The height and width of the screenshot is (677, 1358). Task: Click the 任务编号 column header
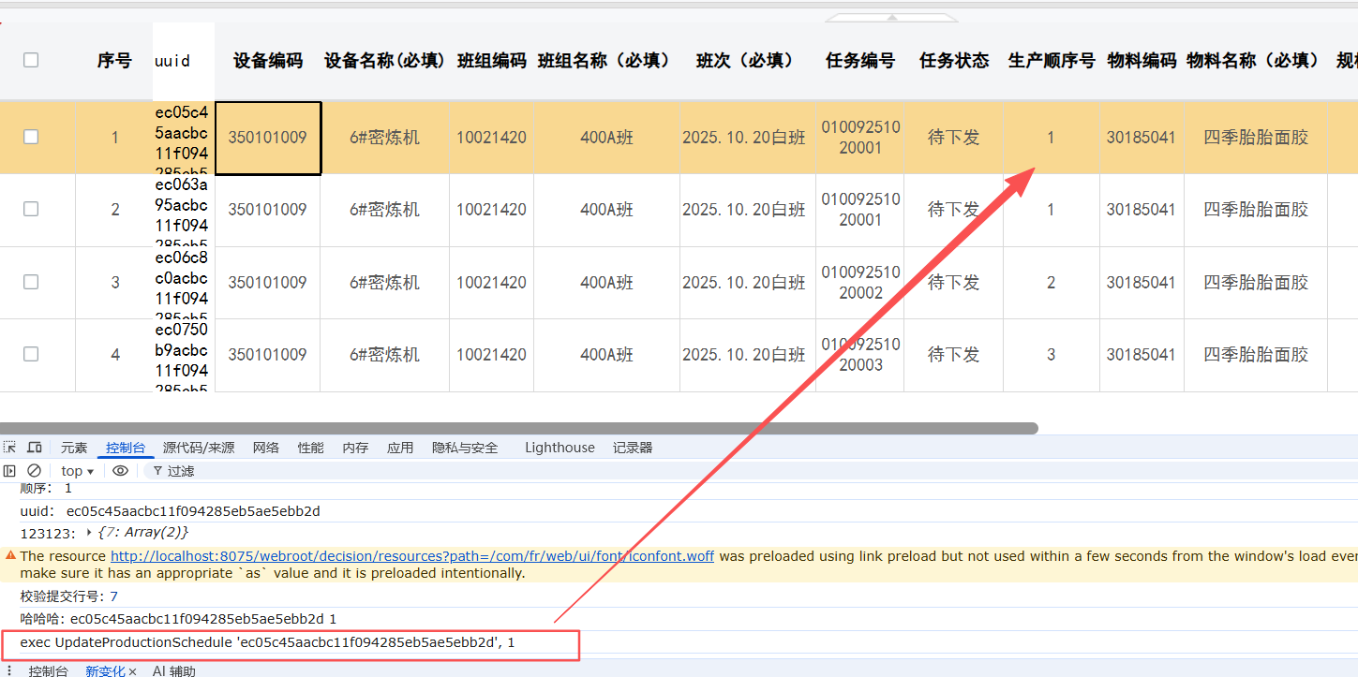click(860, 61)
